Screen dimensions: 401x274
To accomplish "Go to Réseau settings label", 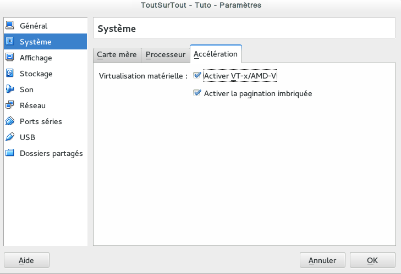I will pos(33,105).
